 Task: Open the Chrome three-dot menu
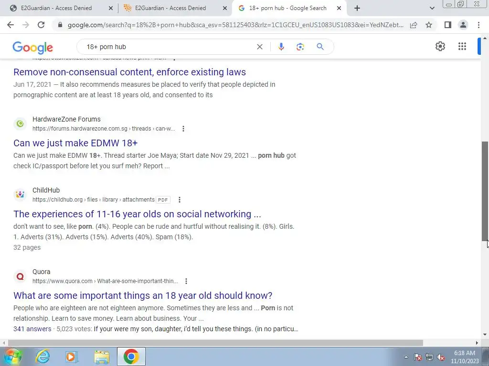point(478,25)
